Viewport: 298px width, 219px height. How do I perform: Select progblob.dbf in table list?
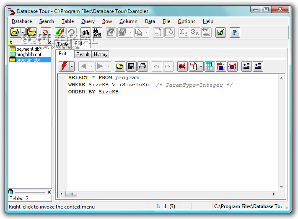point(29,54)
